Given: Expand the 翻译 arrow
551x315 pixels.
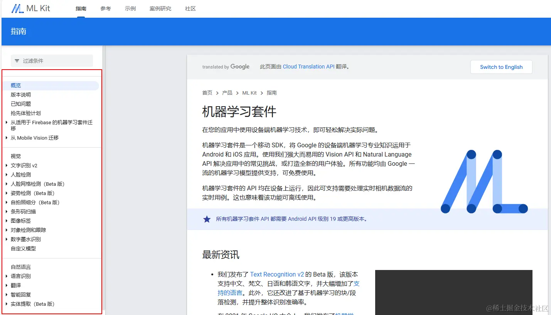Looking at the screenshot, I should point(7,285).
